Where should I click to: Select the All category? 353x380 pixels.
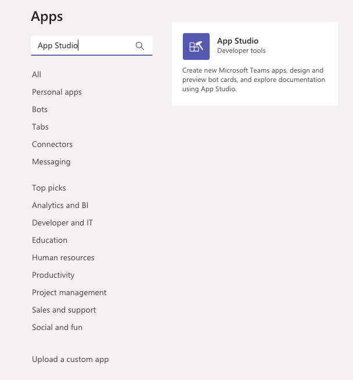coord(37,74)
